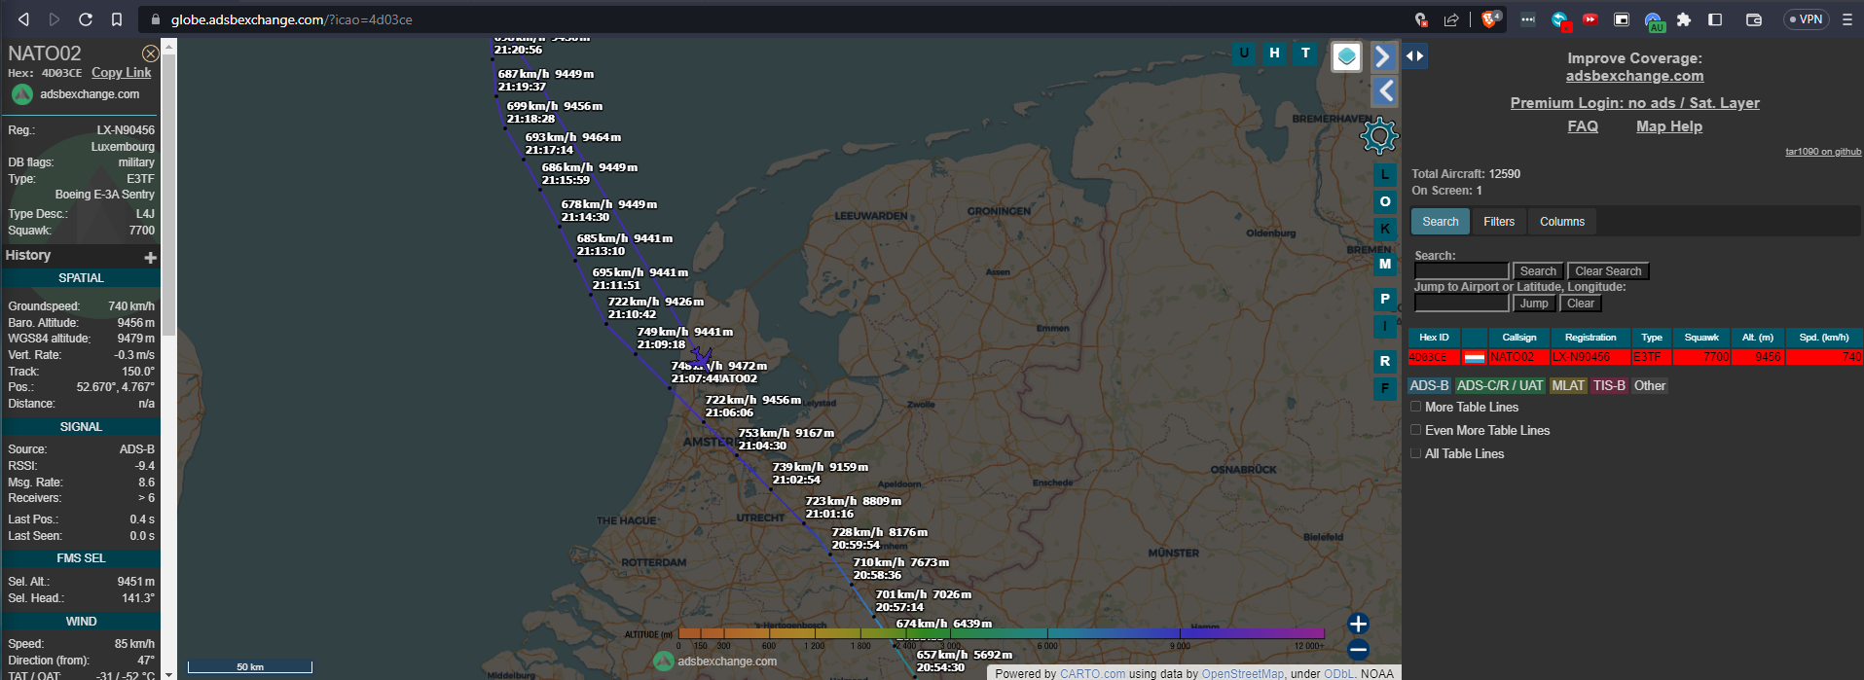
Task: Click the U map toggle button
Action: click(1243, 54)
